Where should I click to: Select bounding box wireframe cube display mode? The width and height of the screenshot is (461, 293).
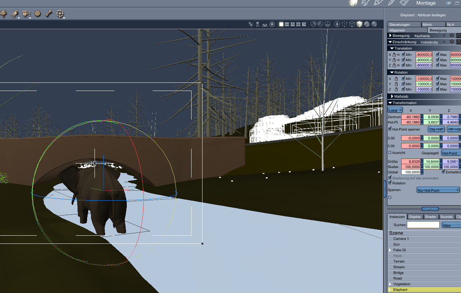click(x=352, y=24)
